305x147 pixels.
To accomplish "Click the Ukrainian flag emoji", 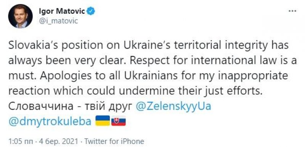I will tap(103, 121).
